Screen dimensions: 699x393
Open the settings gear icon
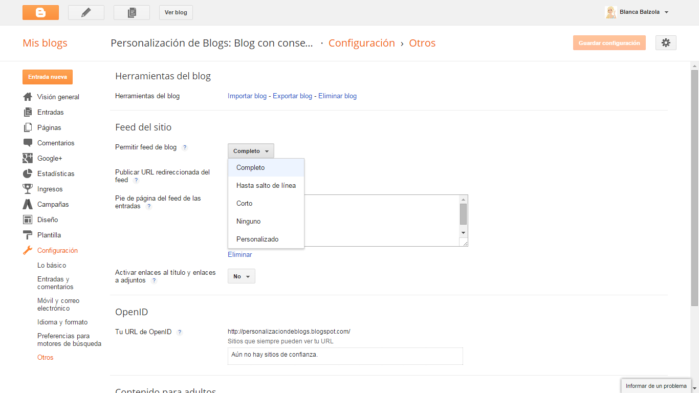click(x=666, y=43)
